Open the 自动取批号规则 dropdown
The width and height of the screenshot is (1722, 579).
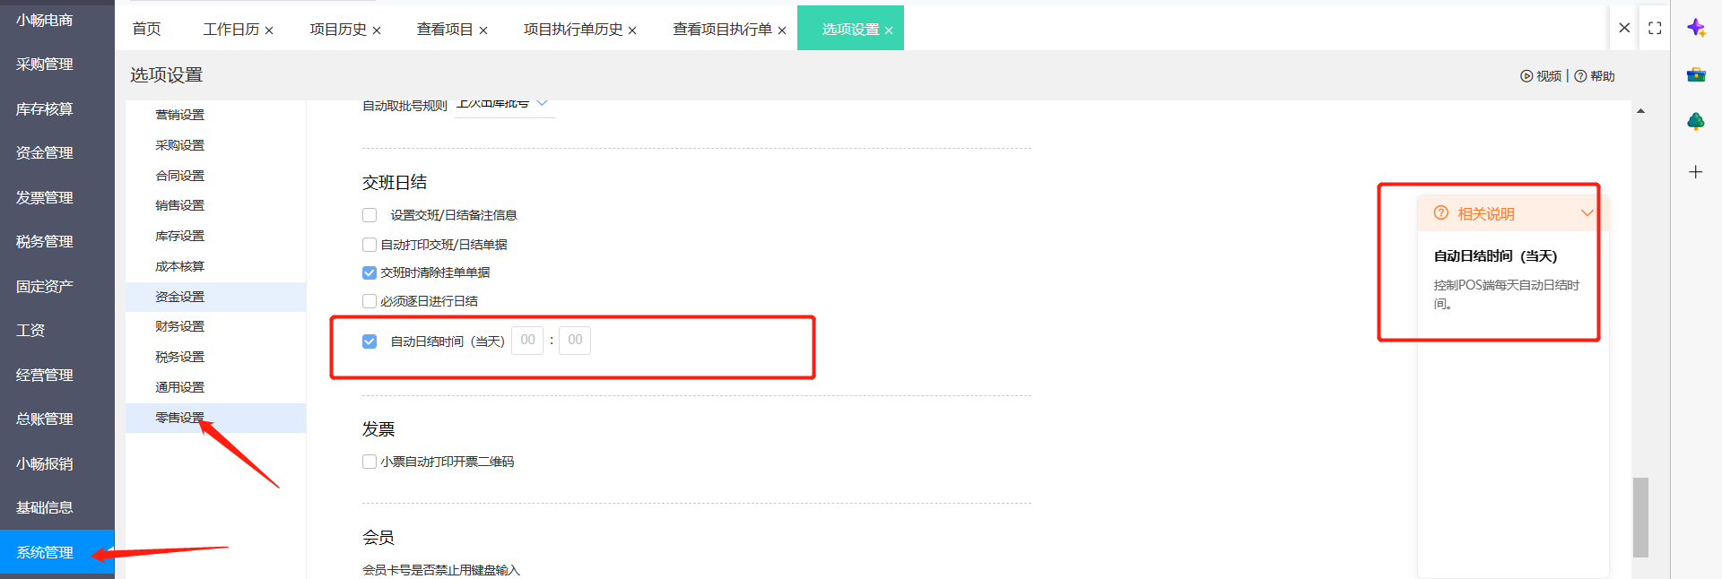tap(542, 104)
